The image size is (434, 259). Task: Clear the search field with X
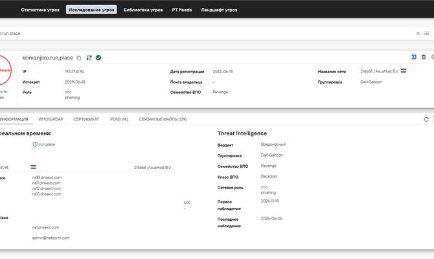coord(418,33)
